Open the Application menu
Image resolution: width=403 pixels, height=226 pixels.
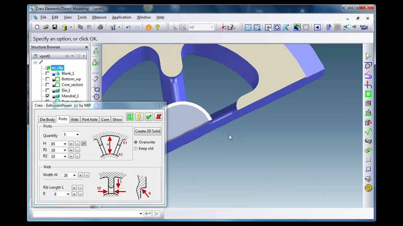pyautogui.click(x=122, y=17)
